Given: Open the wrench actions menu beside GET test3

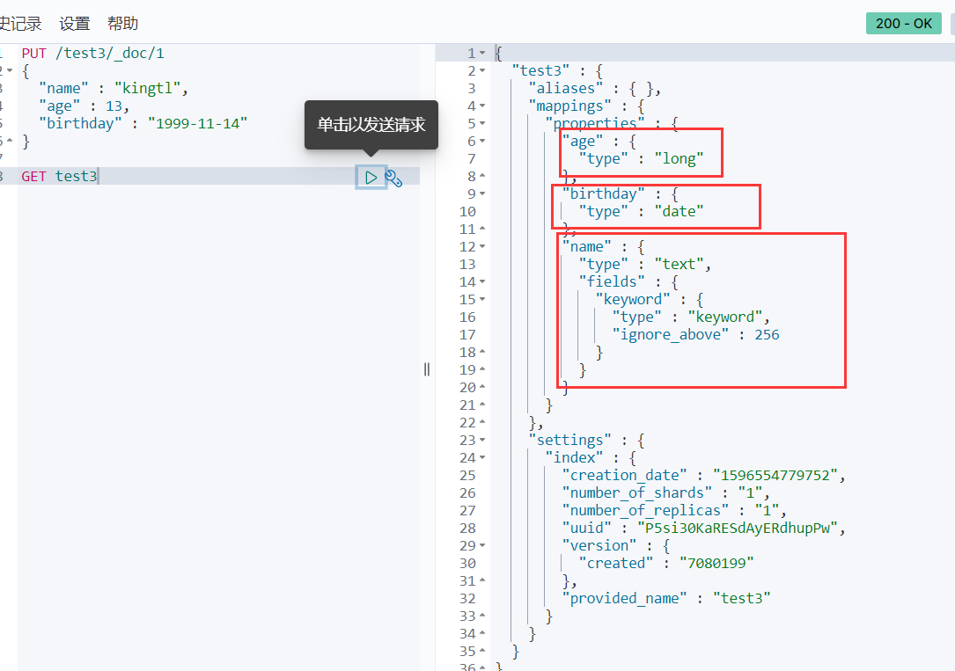Looking at the screenshot, I should pyautogui.click(x=393, y=179).
